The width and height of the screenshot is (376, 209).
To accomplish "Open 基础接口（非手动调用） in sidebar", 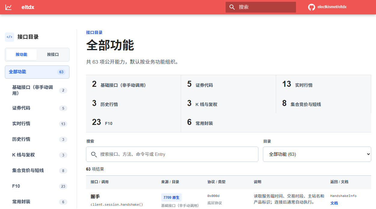I will coord(37,90).
